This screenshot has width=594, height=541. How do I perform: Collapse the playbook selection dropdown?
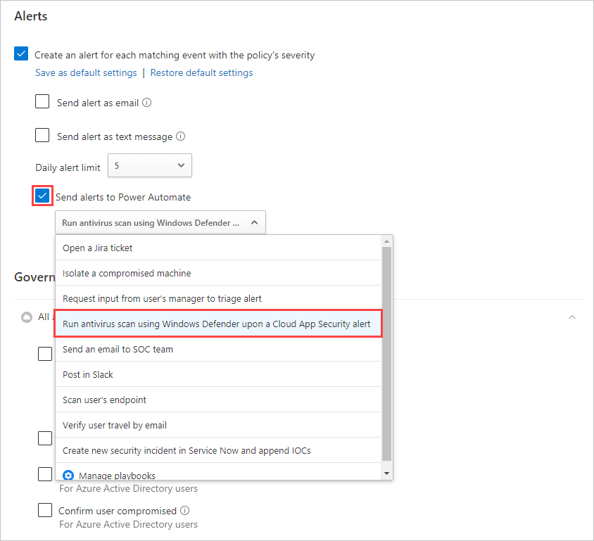(254, 222)
